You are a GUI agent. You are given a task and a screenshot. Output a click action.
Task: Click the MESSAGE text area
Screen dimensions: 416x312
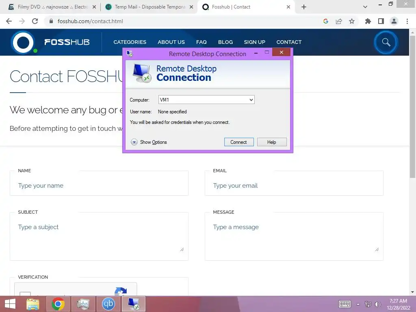click(x=294, y=237)
